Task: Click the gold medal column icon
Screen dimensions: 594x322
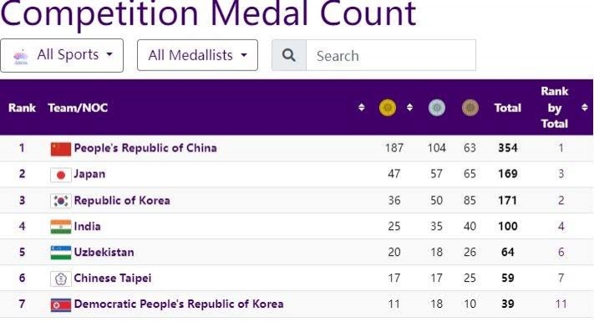Action: click(388, 108)
